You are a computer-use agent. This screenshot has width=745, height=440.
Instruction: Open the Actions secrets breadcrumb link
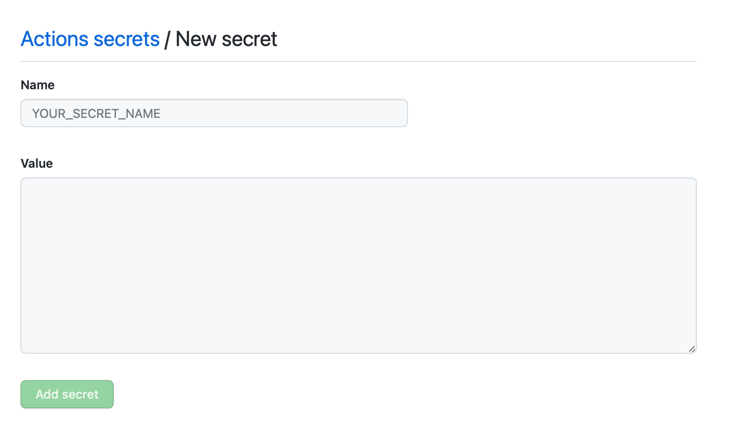pyautogui.click(x=90, y=39)
